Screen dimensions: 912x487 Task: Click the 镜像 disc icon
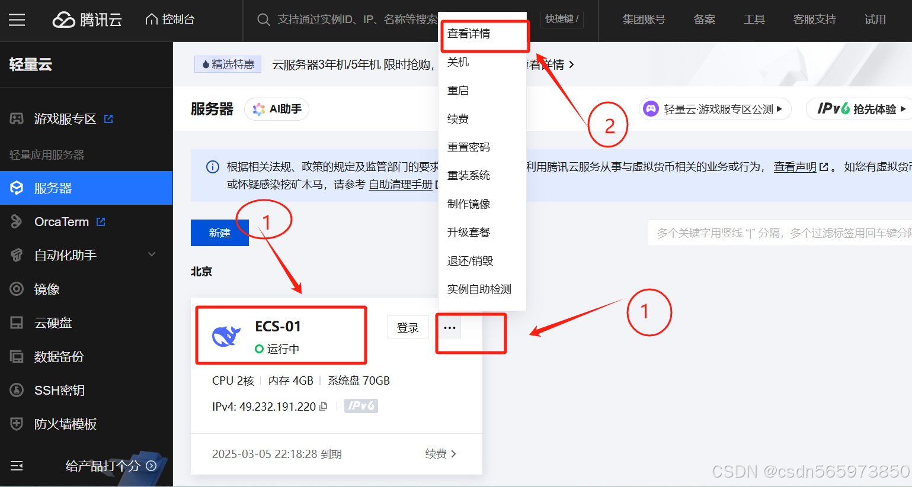pyautogui.click(x=17, y=289)
